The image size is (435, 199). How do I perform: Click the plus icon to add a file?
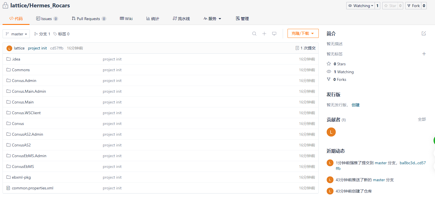pos(264,34)
